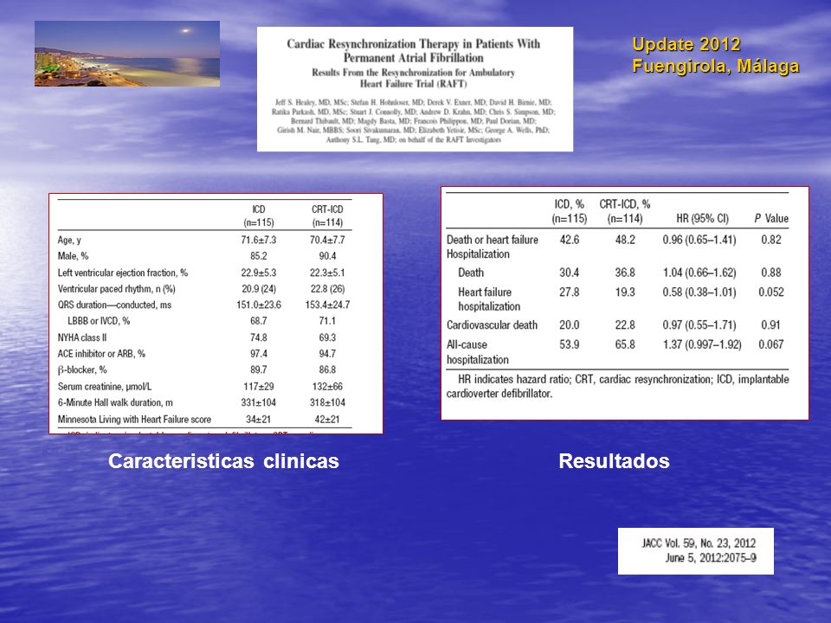The height and width of the screenshot is (623, 831).
Task: Click 'Left ventricular ejection fraction, %' label
Action: [122, 273]
